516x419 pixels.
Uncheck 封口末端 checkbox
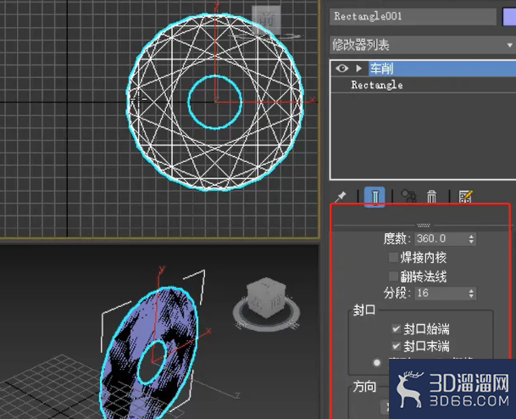click(x=396, y=346)
